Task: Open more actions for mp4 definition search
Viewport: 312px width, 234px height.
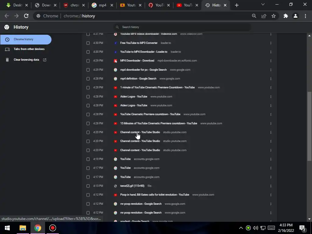Action: click(x=271, y=79)
